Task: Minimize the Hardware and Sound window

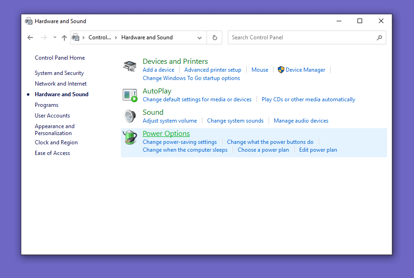Action: pyautogui.click(x=339, y=21)
